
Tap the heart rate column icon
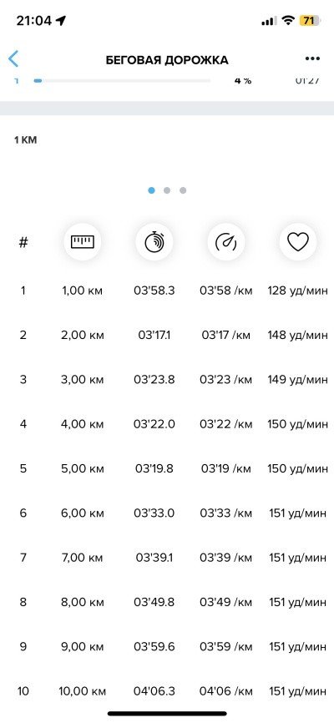tap(297, 241)
